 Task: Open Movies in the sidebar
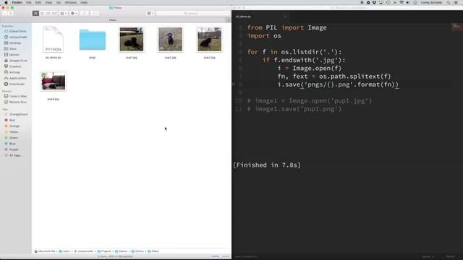coord(12,55)
